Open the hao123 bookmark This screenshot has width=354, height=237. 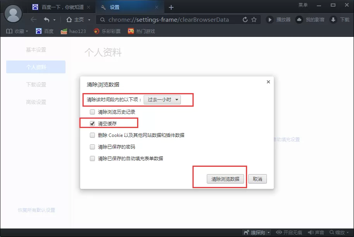click(73, 31)
